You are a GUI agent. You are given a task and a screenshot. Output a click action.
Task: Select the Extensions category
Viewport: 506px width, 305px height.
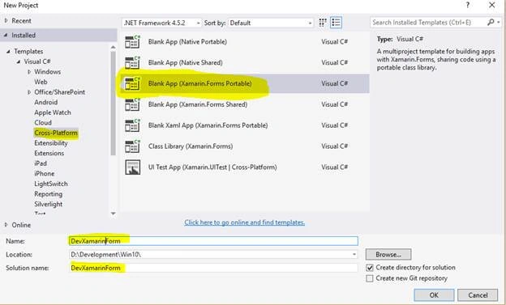coord(49,153)
